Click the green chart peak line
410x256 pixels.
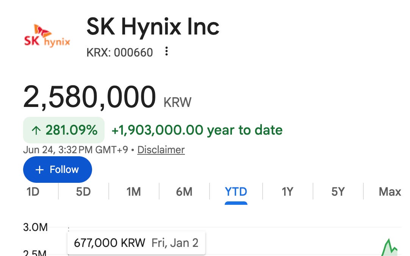(x=389, y=247)
